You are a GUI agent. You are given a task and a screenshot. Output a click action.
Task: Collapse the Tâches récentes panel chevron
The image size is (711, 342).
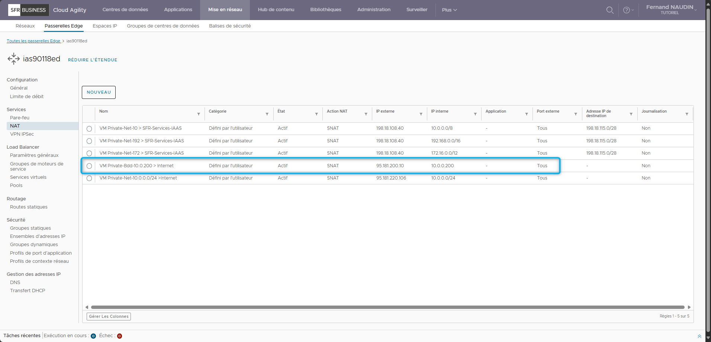(699, 336)
